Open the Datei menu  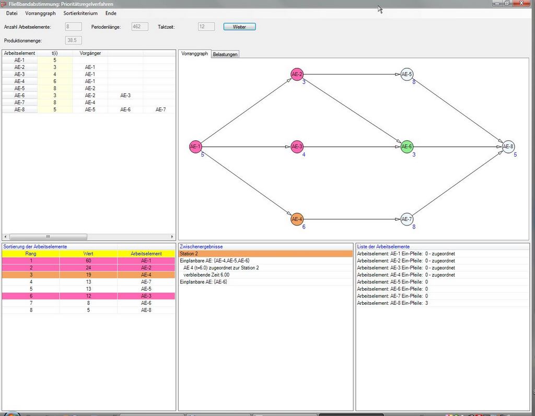coord(11,13)
